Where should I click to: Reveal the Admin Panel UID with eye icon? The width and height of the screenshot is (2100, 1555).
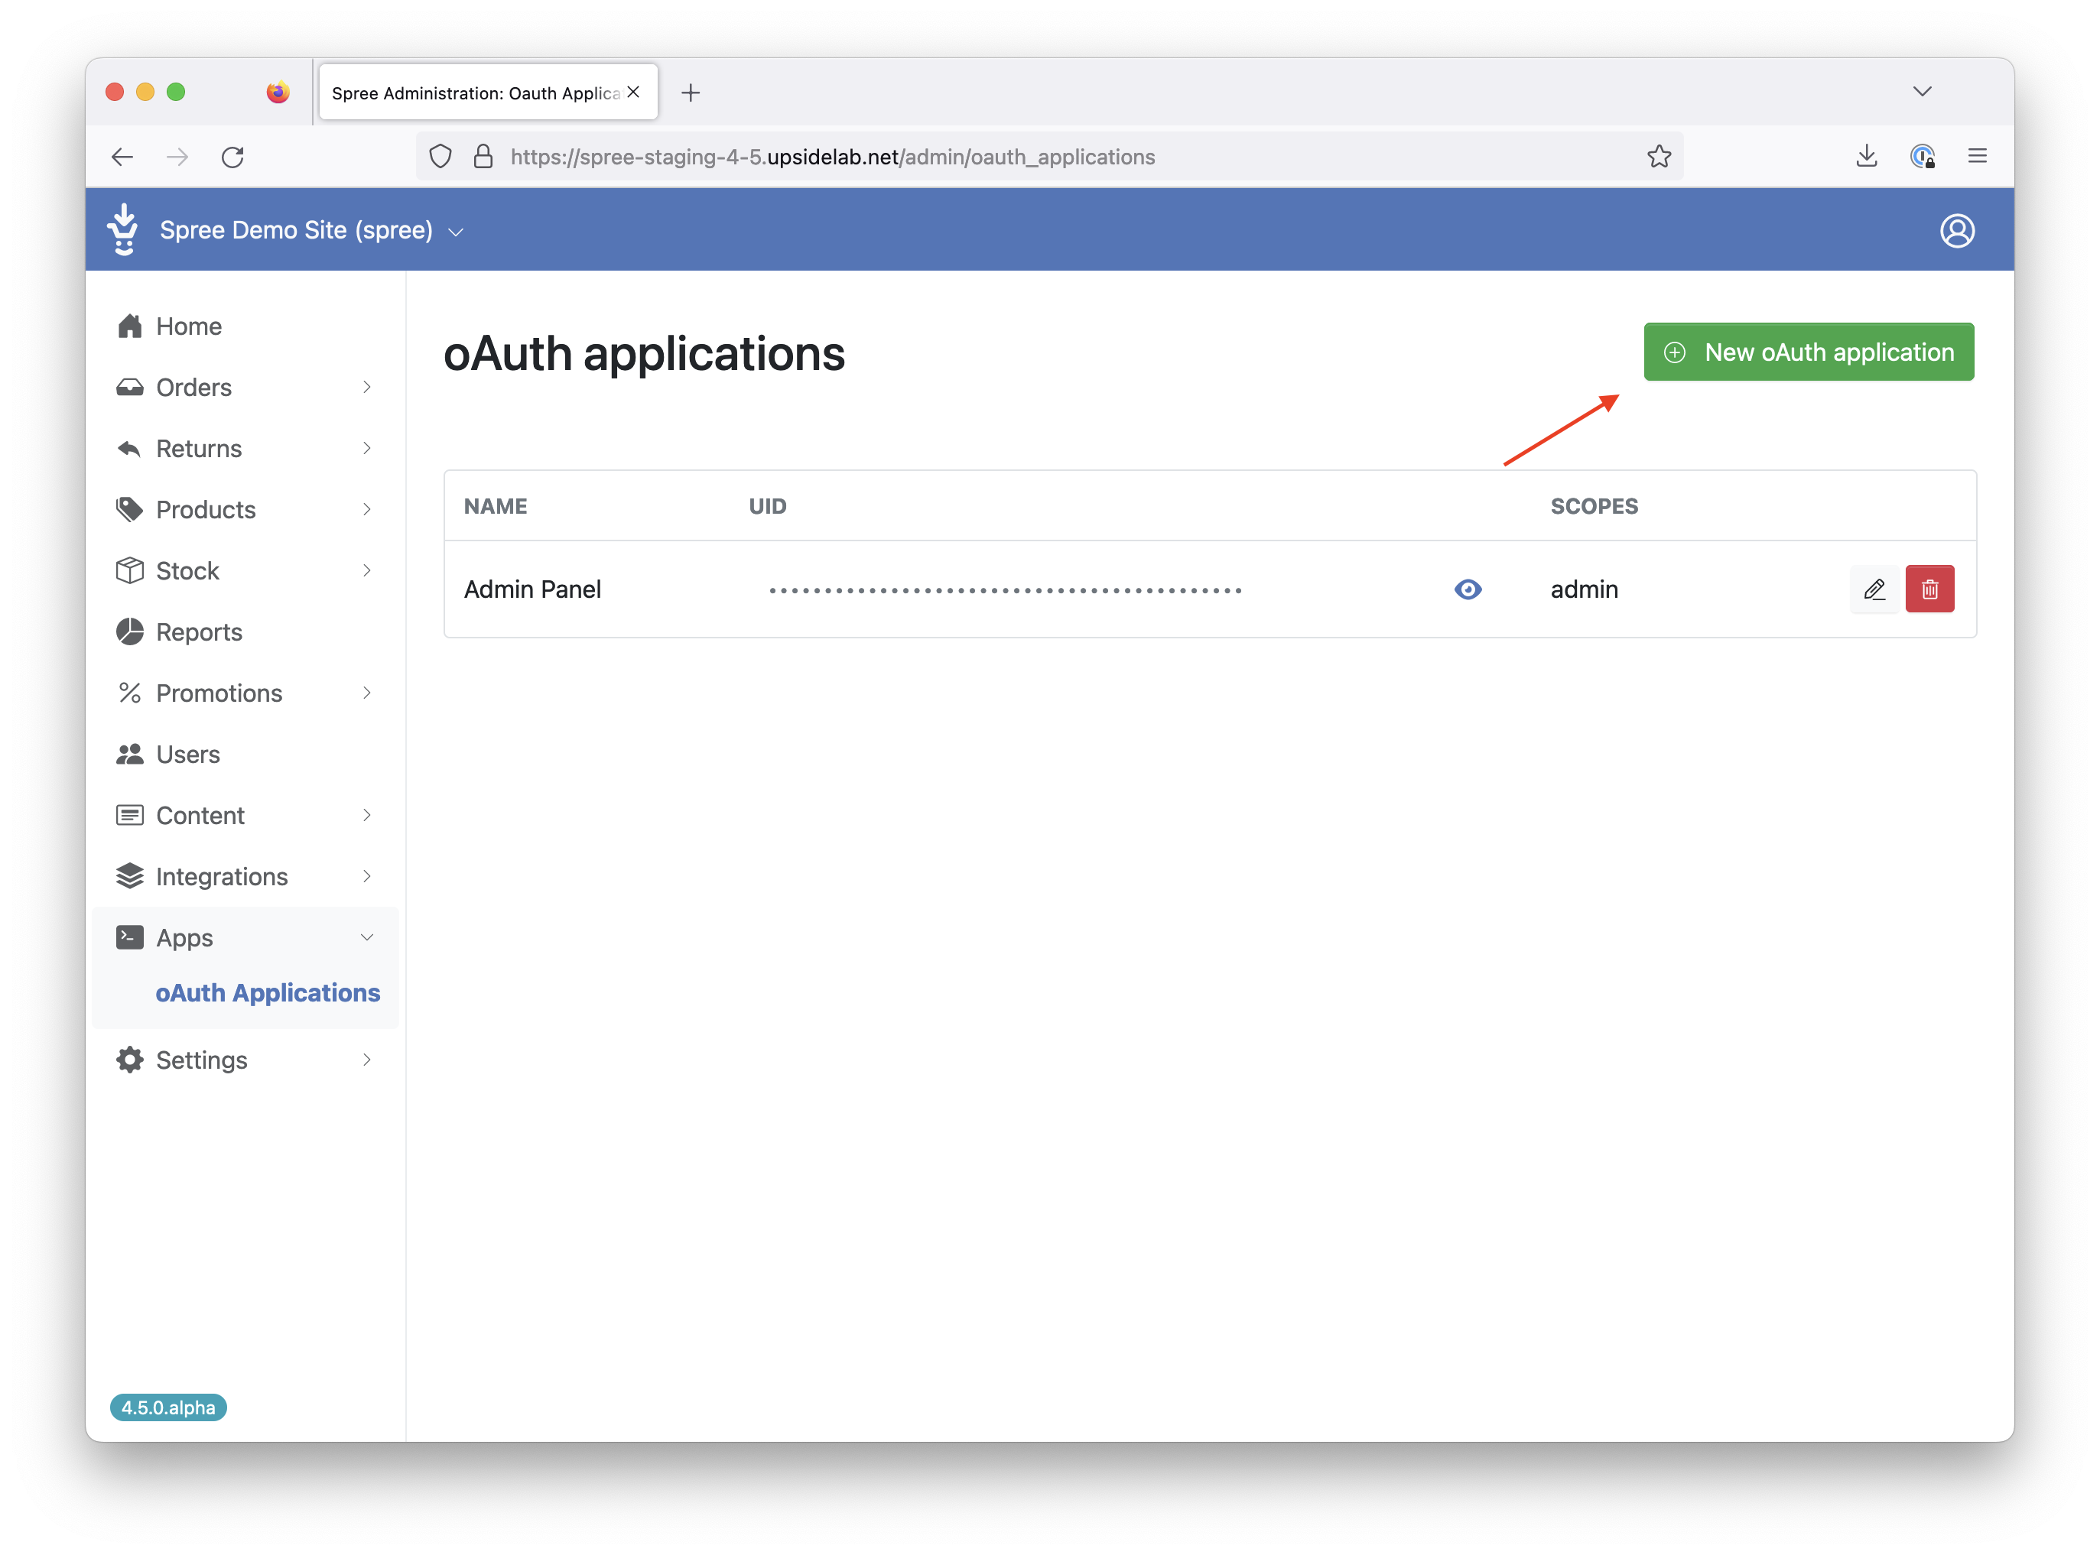pyautogui.click(x=1468, y=589)
